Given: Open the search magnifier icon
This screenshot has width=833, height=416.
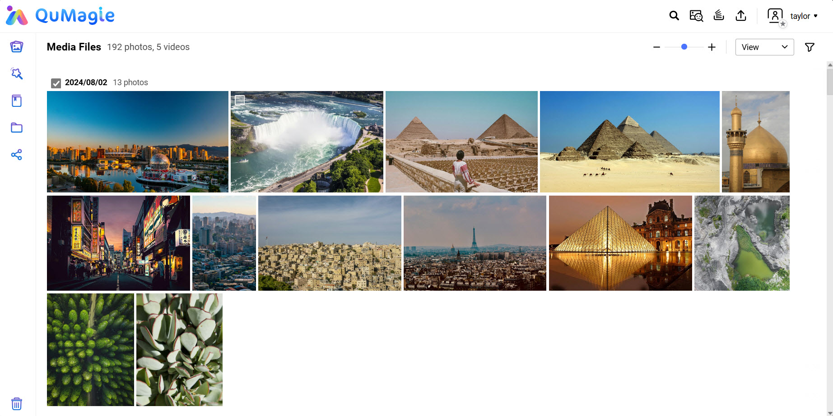Looking at the screenshot, I should (x=674, y=16).
